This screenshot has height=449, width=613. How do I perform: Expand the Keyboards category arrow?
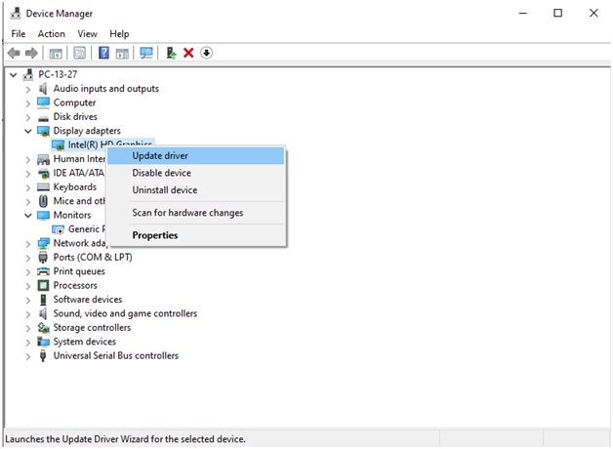click(x=27, y=187)
